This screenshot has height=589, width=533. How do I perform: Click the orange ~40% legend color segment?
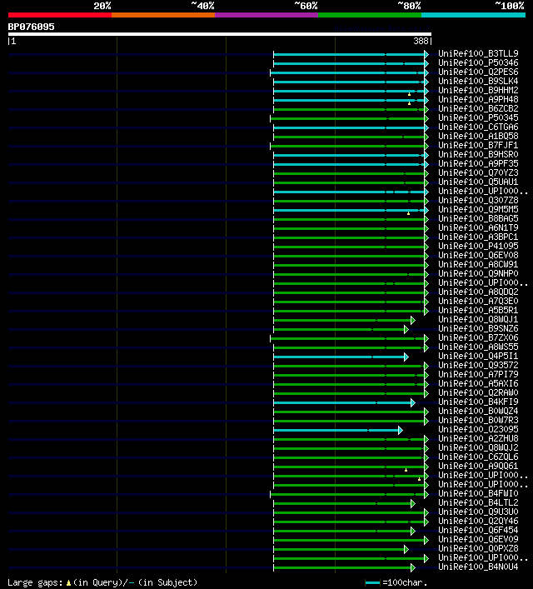click(163, 15)
